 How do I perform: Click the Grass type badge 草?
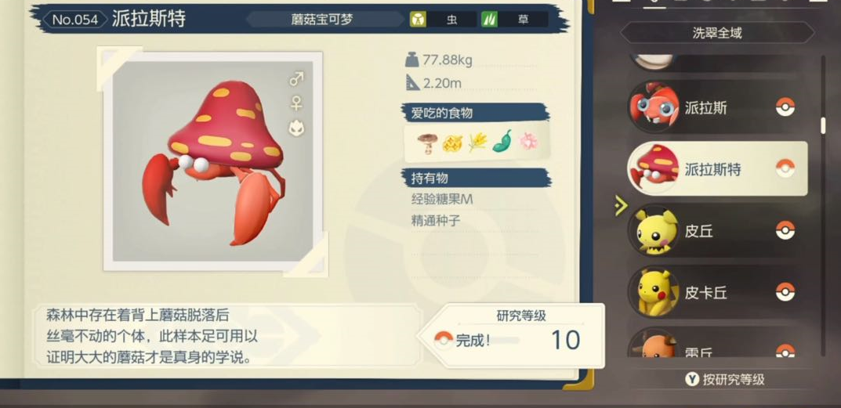(x=514, y=20)
